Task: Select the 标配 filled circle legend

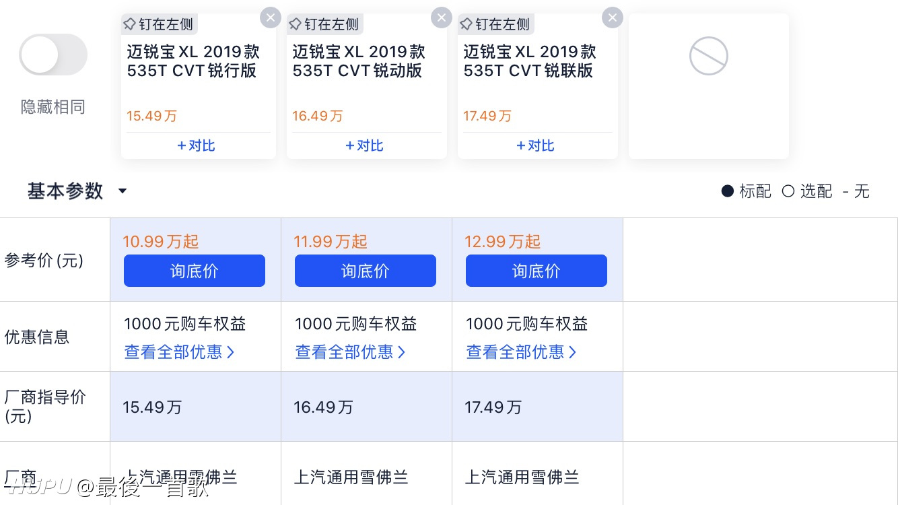Action: [x=746, y=191]
